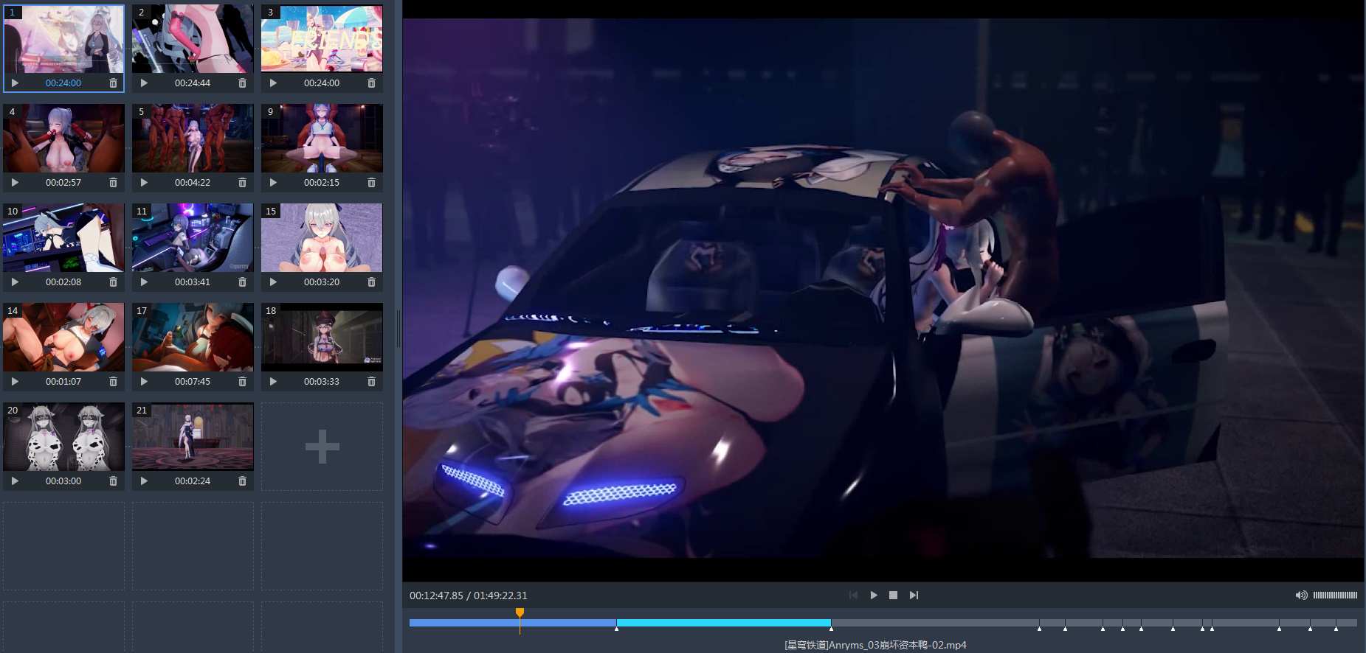The width and height of the screenshot is (1366, 653).
Task: Choose the clip 3 thumbnail
Action: point(322,38)
